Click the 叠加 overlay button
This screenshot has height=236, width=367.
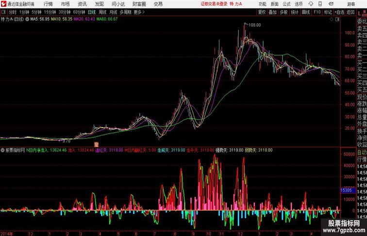[273, 12]
